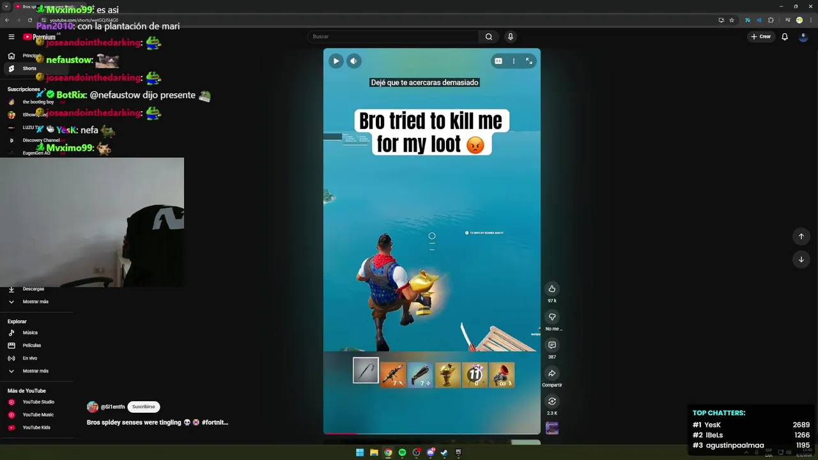Open Chrome's tab search dropdown
This screenshot has height=460, width=818.
click(x=6, y=6)
